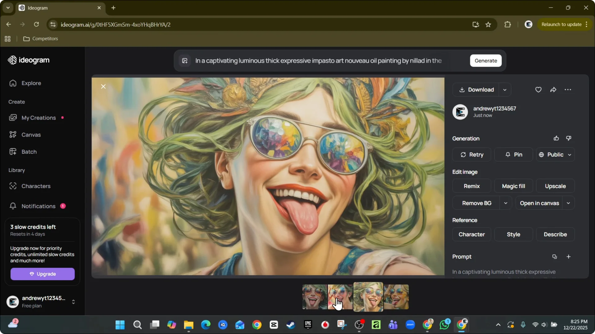Image resolution: width=595 pixels, height=334 pixels.
Task: Share the generated image
Action: 553,90
